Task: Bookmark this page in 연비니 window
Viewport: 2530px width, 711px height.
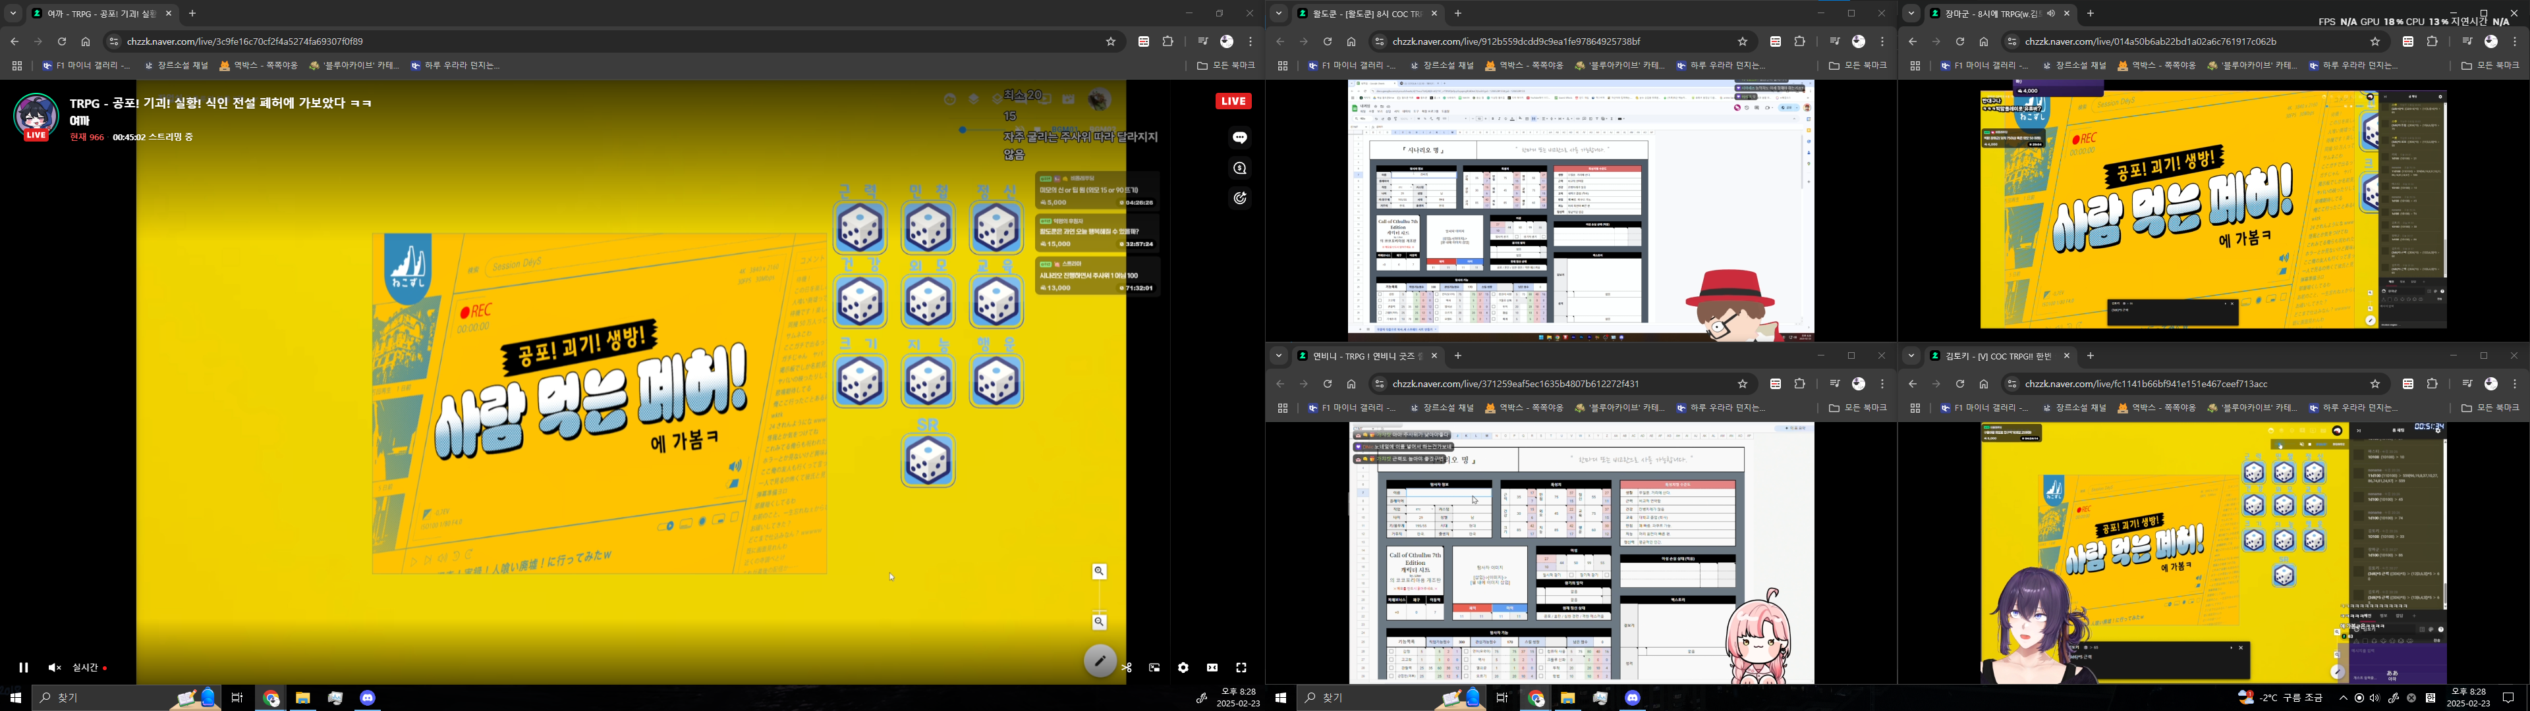Action: point(1742,384)
